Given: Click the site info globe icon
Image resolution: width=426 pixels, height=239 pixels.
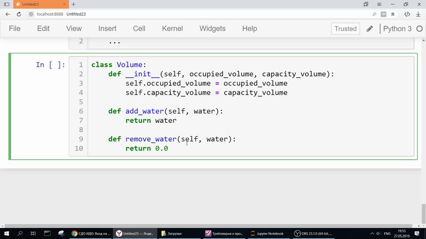Looking at the screenshot, I should [31, 14].
